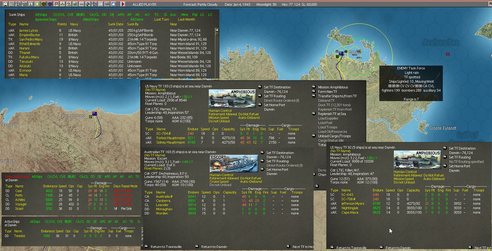Click the arrow beside 'Set Home Port' in TF 193
The height and width of the screenshot is (251, 492).
(x=260, y=105)
